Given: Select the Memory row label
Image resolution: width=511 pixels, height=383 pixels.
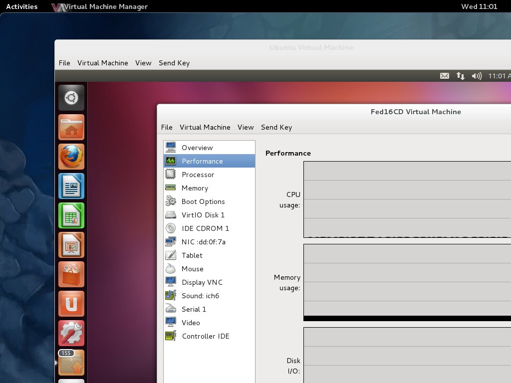Looking at the screenshot, I should point(195,188).
